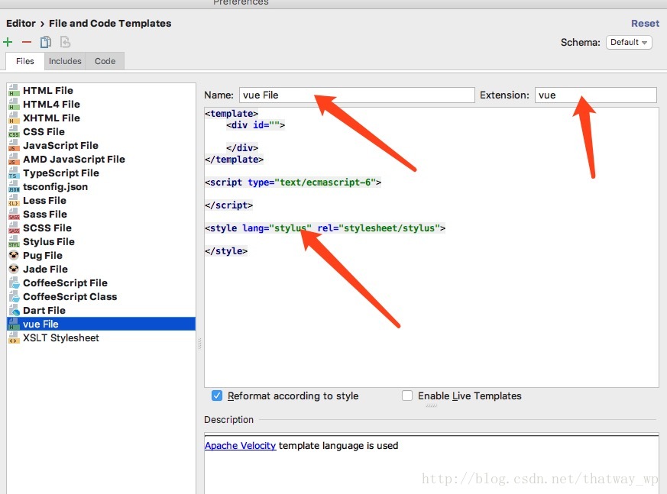667x494 pixels.
Task: Click the SCSS File template icon
Action: pyautogui.click(x=14, y=228)
